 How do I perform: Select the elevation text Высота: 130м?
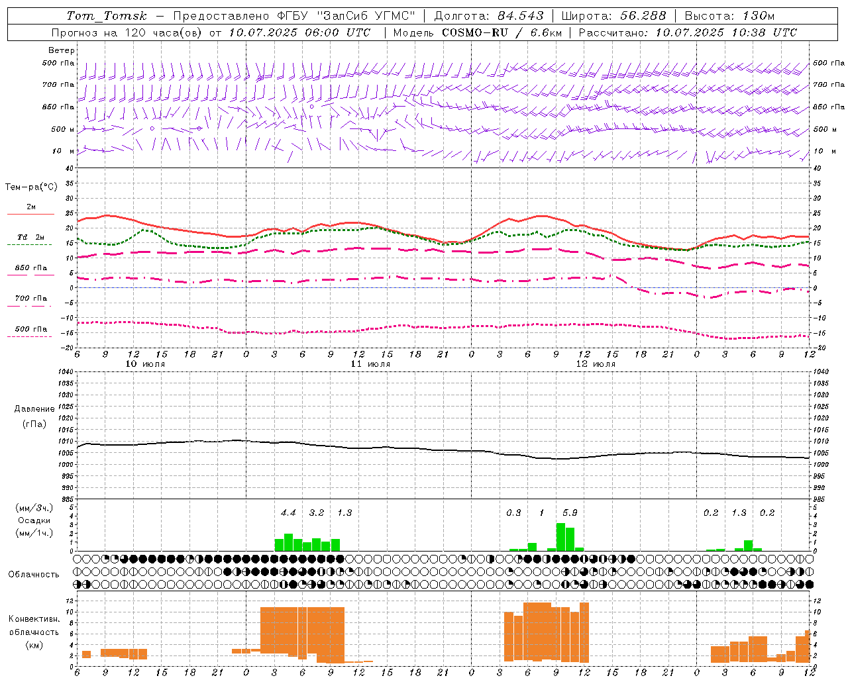[x=729, y=16]
